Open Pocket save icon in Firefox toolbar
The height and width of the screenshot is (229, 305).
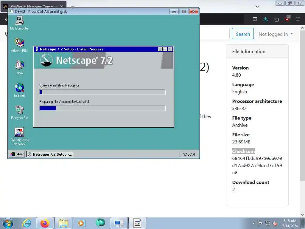[x=255, y=19]
